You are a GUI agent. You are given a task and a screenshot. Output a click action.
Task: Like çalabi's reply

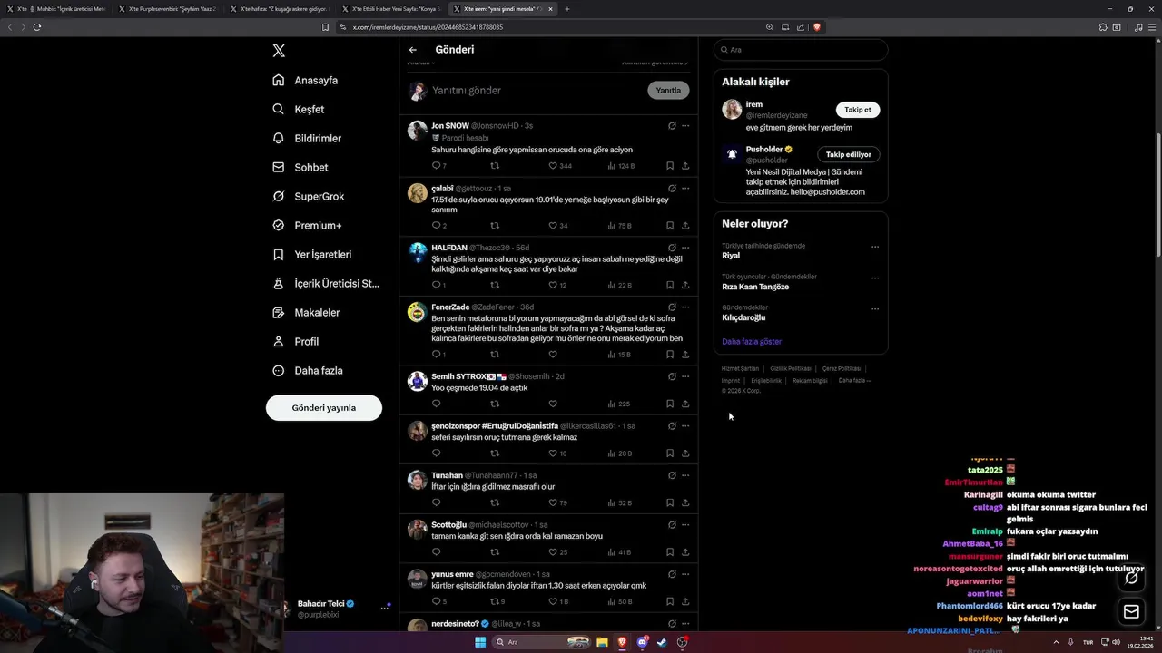[553, 226]
